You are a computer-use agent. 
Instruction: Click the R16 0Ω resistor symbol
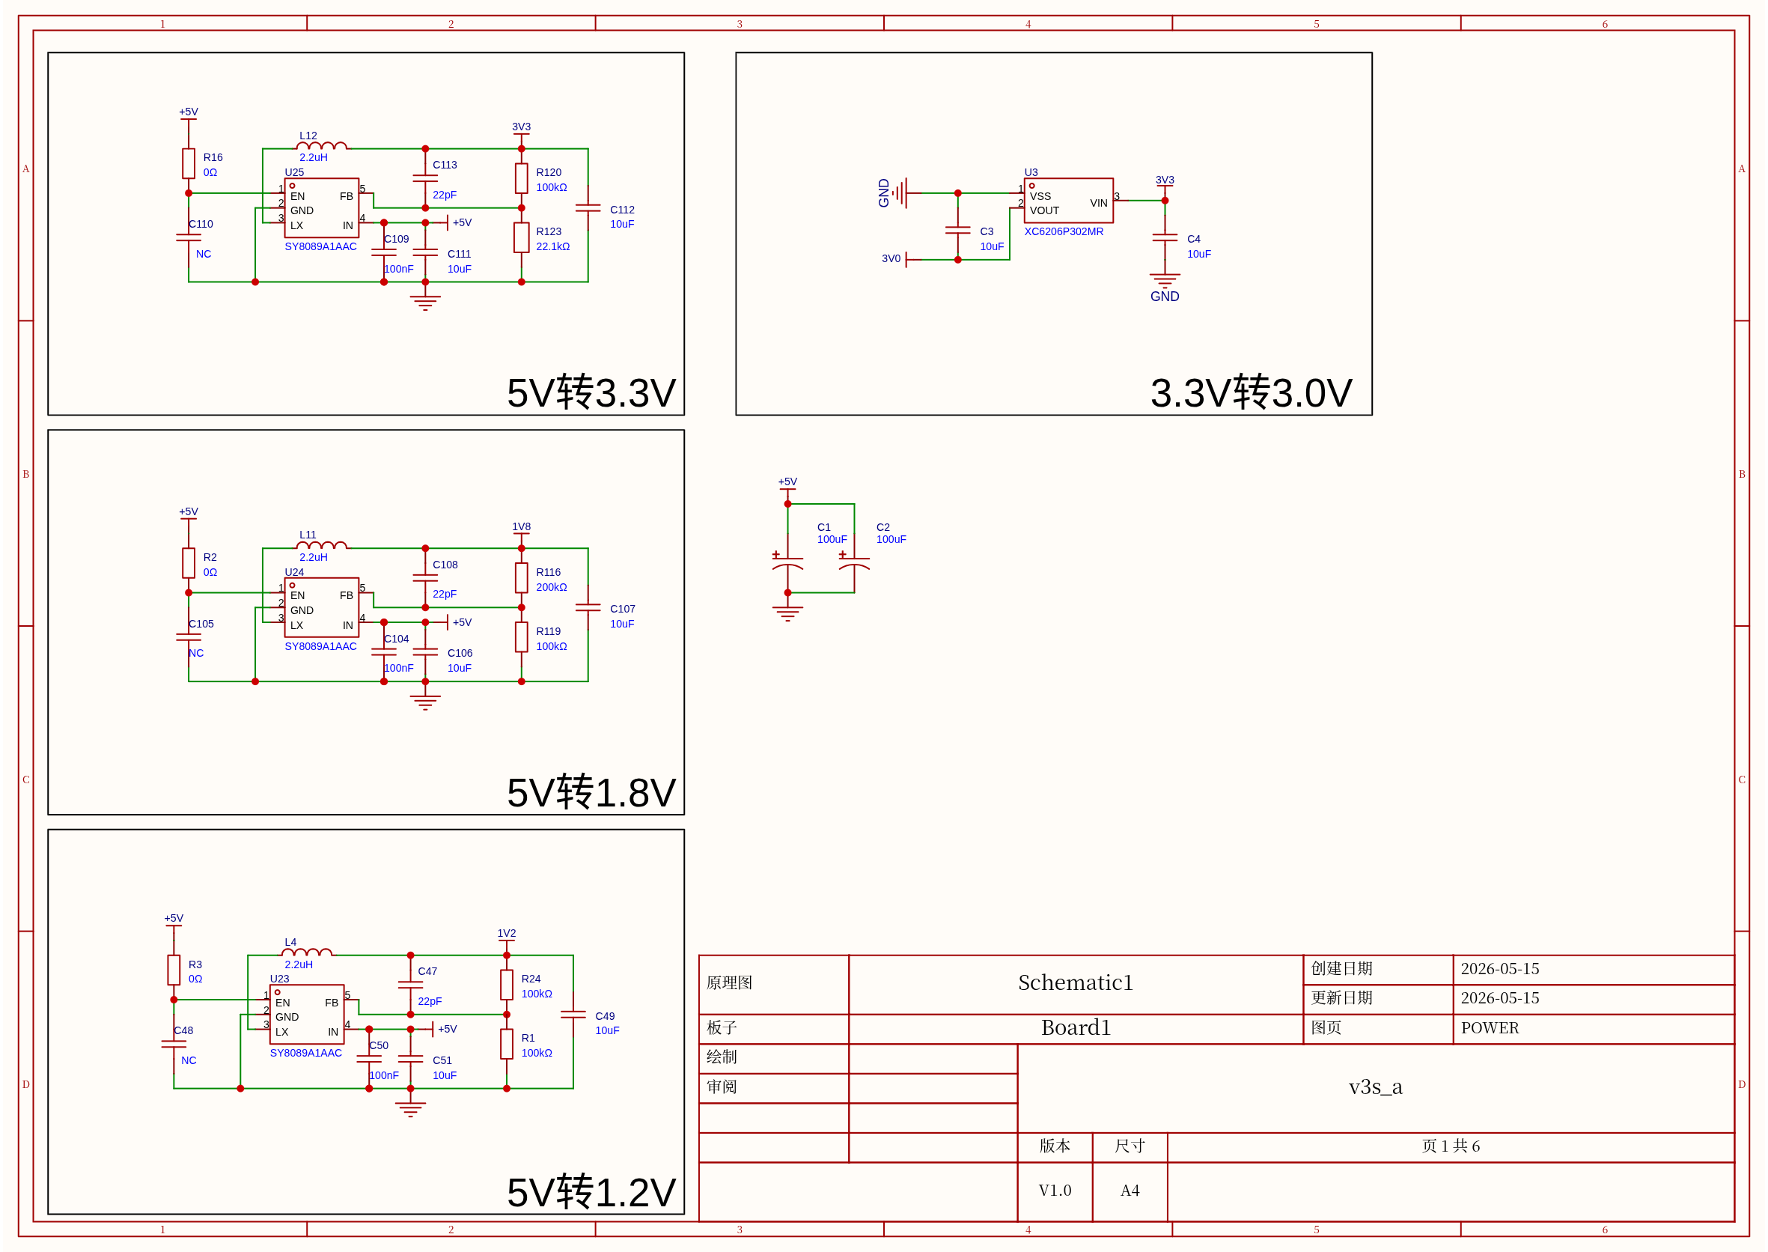[x=189, y=163]
